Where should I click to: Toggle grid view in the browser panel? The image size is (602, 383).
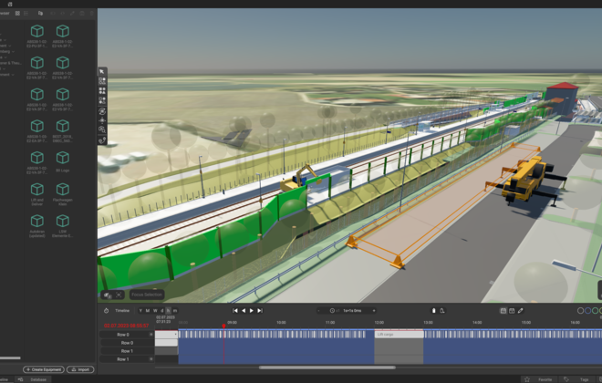click(x=18, y=14)
